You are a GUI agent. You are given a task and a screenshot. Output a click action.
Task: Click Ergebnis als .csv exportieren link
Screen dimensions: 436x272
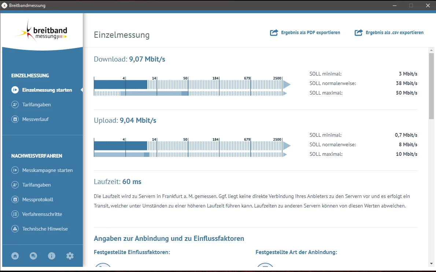tap(395, 33)
